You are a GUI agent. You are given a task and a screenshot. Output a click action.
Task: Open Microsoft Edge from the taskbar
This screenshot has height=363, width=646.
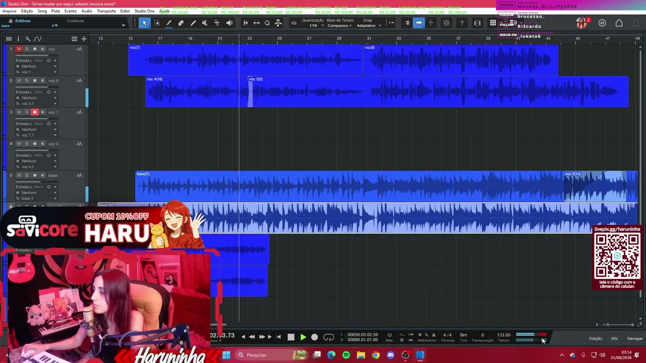pos(331,355)
